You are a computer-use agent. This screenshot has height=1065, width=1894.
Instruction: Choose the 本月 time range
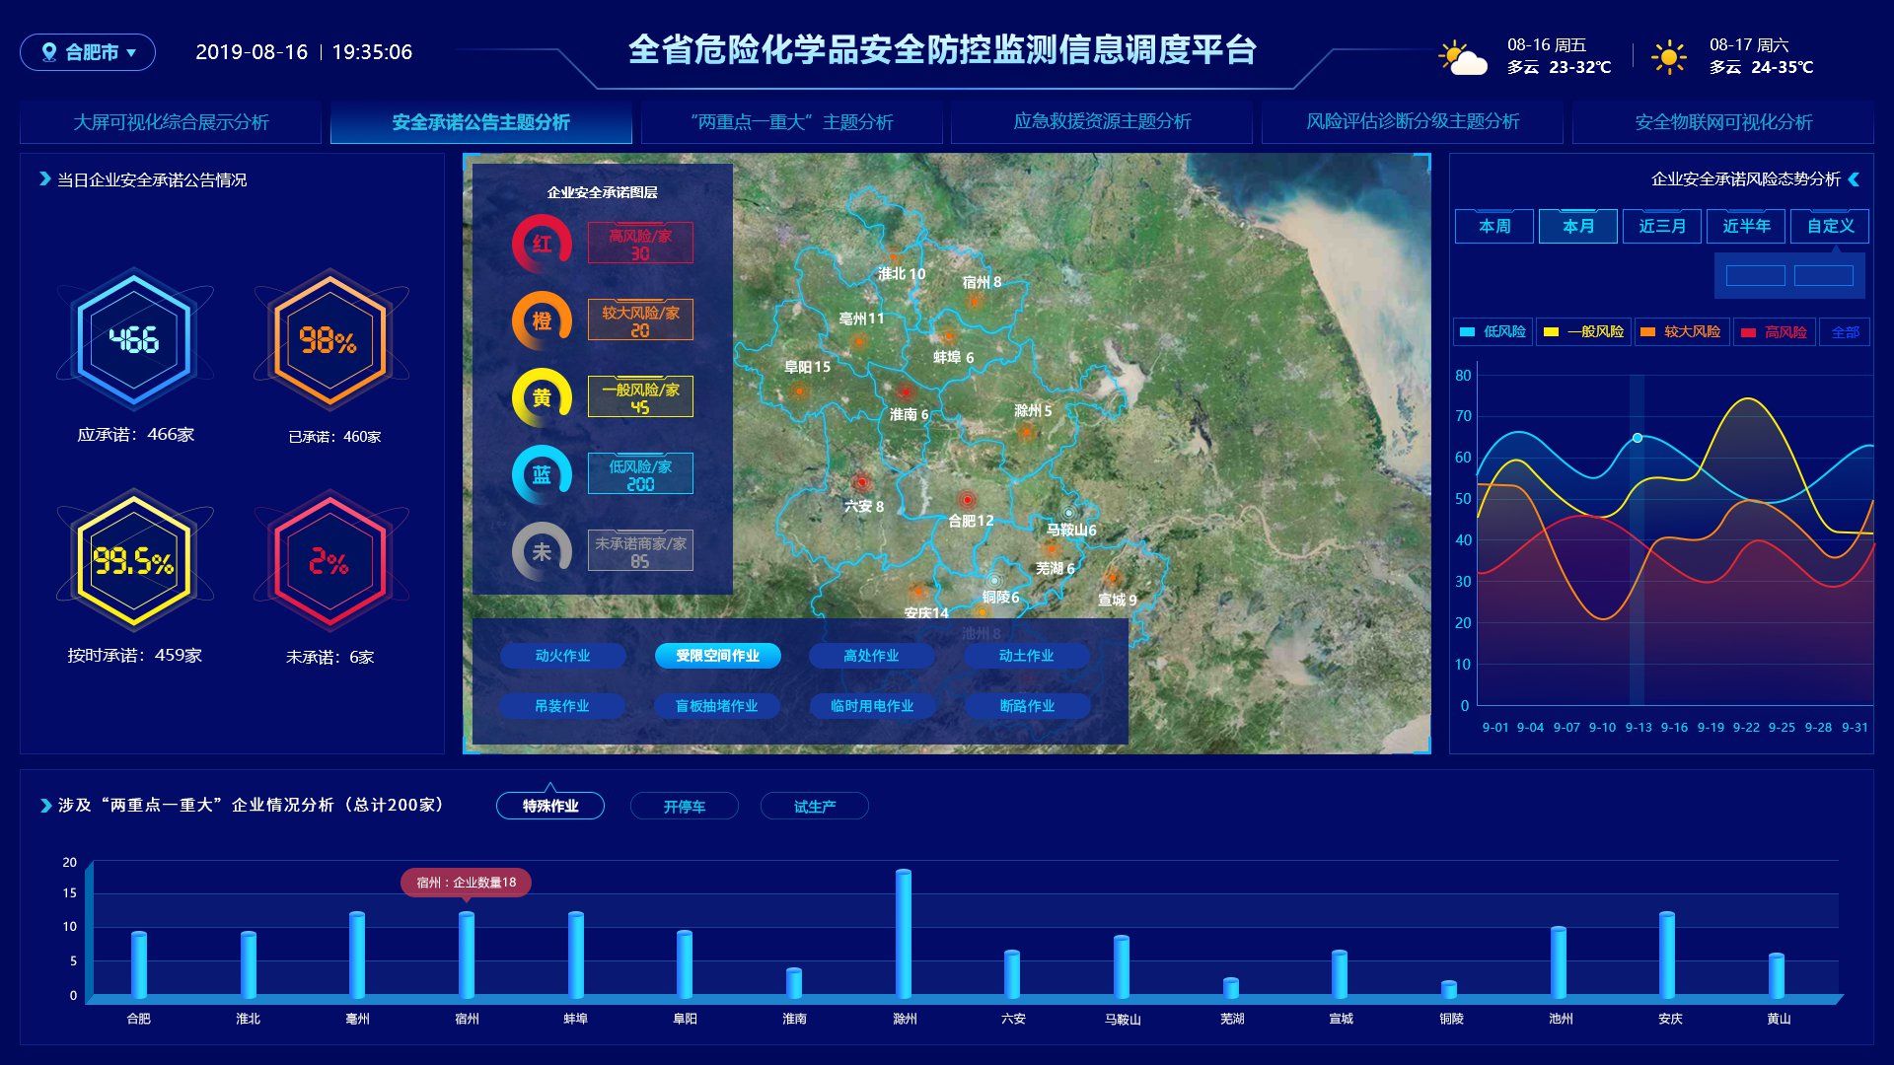click(1578, 226)
